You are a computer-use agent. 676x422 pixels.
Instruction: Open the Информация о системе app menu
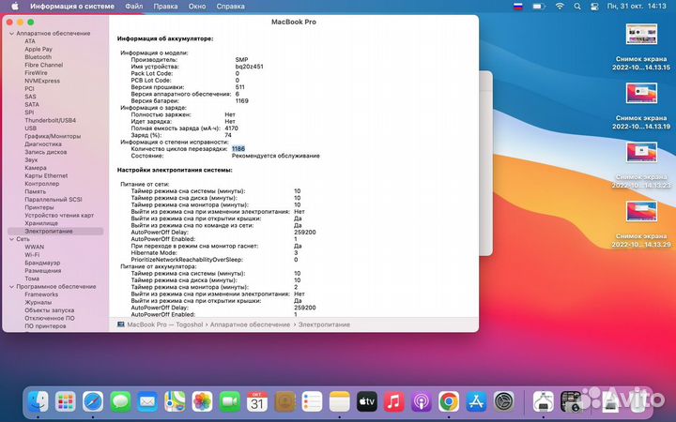click(72, 7)
